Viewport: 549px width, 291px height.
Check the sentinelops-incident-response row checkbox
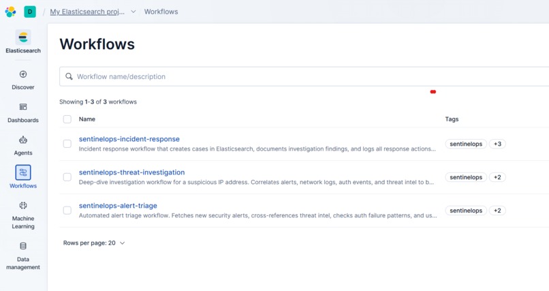click(x=67, y=144)
